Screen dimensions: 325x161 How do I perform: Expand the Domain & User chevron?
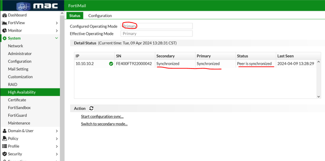[x=57, y=131]
